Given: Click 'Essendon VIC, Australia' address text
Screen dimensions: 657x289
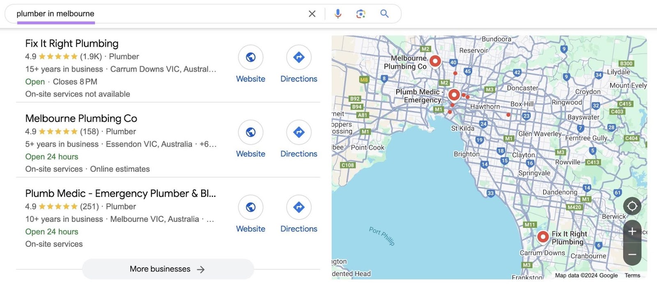Looking at the screenshot, I should click(149, 144).
